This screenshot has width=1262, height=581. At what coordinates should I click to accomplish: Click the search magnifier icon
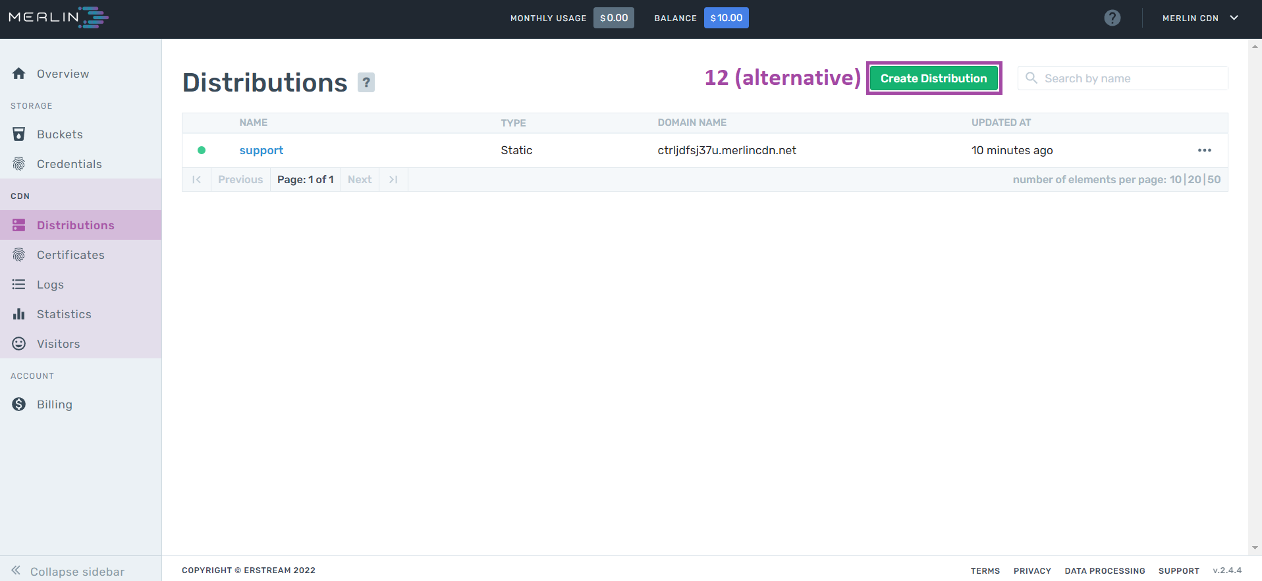[1031, 78]
